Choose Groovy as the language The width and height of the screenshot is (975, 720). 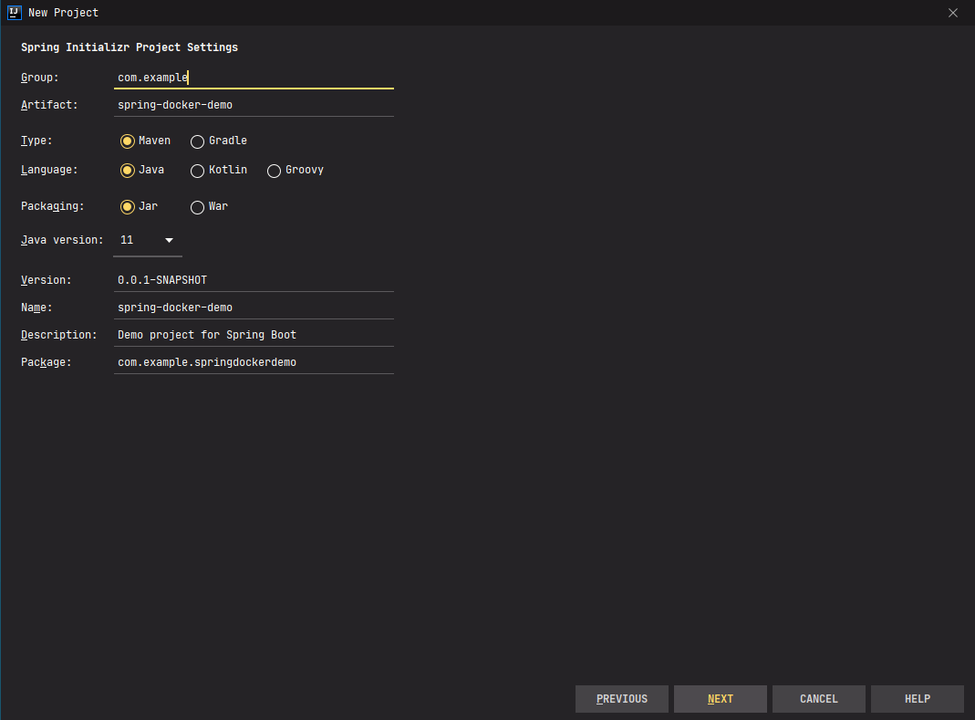point(296,170)
